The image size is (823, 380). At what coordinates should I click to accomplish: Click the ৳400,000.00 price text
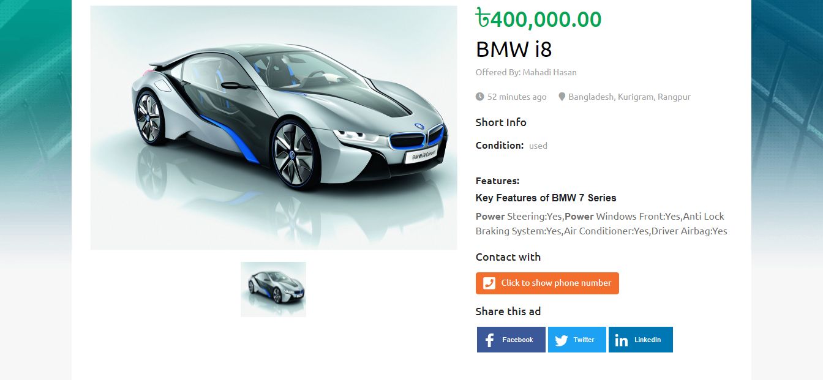pos(539,19)
